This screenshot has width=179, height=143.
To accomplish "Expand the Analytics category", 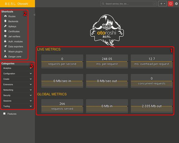I will 18,68.
